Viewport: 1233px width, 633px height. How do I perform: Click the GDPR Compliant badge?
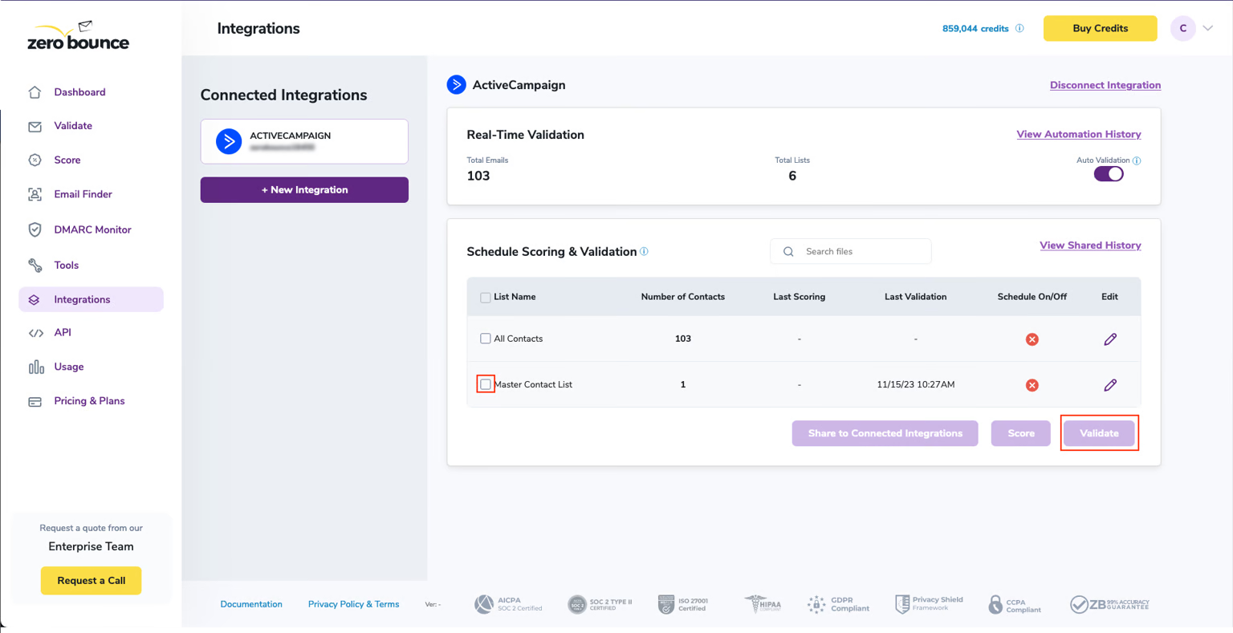point(838,604)
